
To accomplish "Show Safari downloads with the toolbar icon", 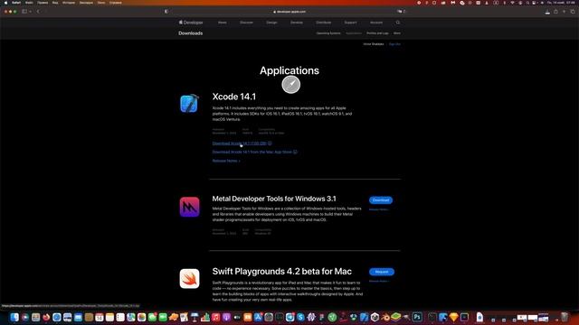I will tap(547, 12).
